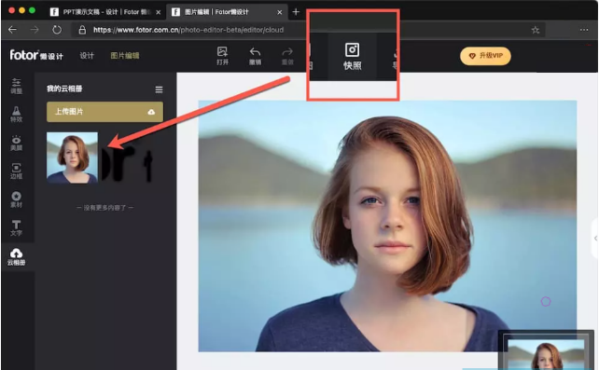Bookmark the page with star icon
The image size is (599, 370).
coord(536,30)
